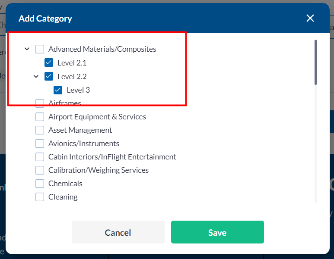Enable Airport Equipment & Services checkbox
Viewport: 334px width, 259px height.
(x=40, y=117)
